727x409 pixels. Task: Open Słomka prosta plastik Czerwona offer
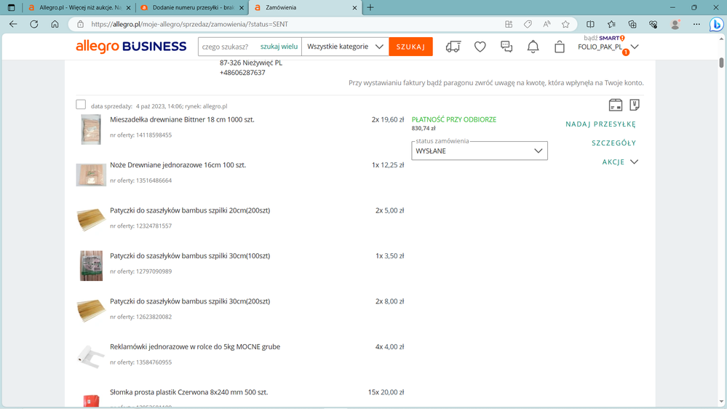(189, 392)
